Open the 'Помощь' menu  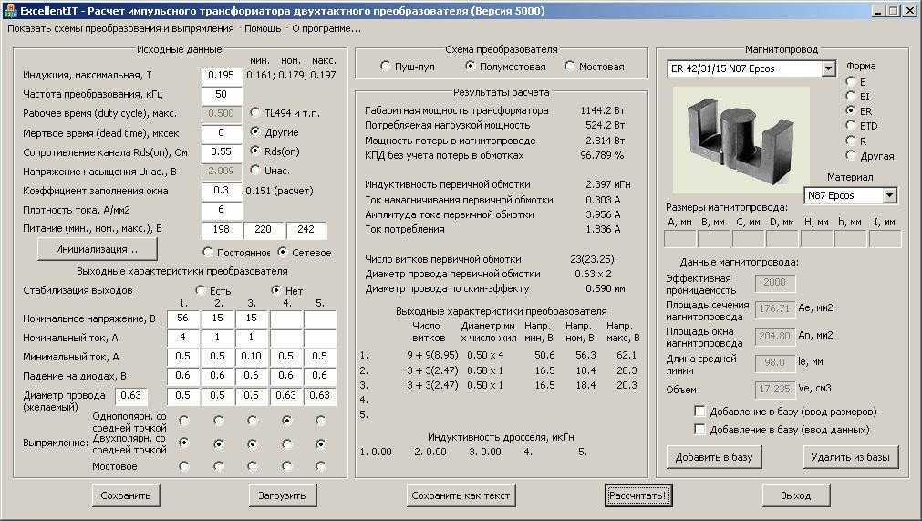pyautogui.click(x=263, y=28)
